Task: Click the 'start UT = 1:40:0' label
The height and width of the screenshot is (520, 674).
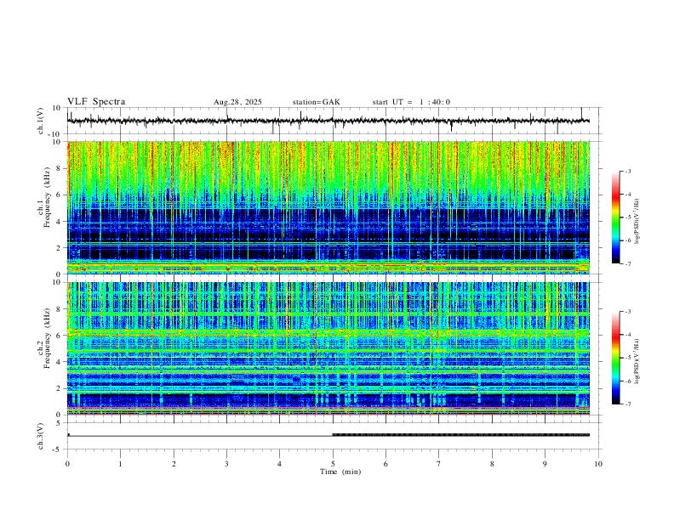Action: tap(411, 102)
